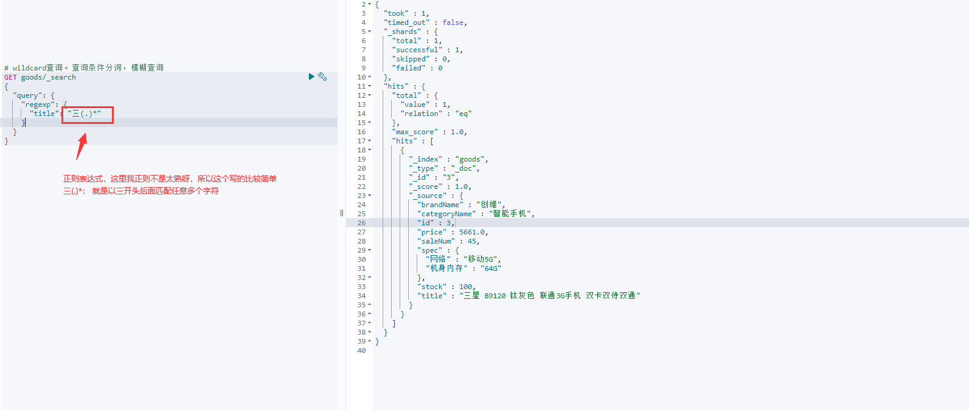Image resolution: width=969 pixels, height=410 pixels.
Task: Click line number 26 in the response gutter
Action: [362, 223]
